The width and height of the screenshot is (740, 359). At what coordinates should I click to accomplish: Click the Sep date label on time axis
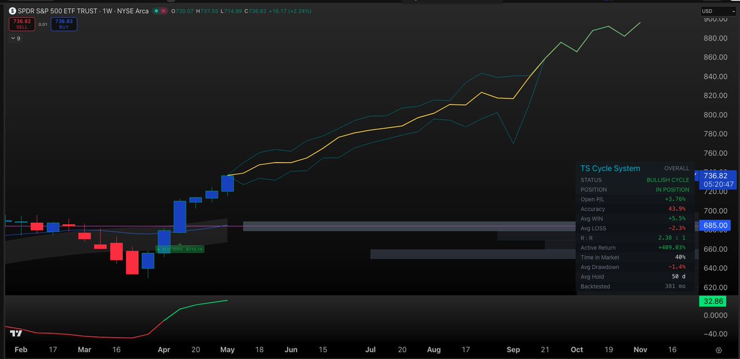pyautogui.click(x=514, y=350)
